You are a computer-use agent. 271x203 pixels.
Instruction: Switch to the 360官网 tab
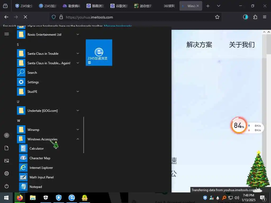pyautogui.click(x=167, y=6)
